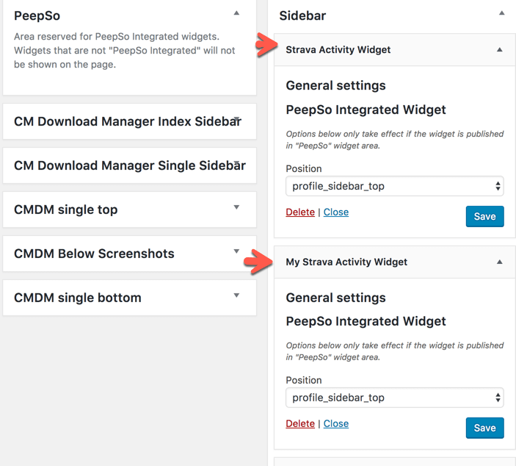Save the My Strava Activity Widget settings
The image size is (516, 466).
click(x=484, y=428)
